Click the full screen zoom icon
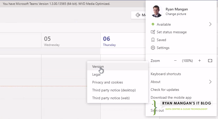Viewport: 218px width, 119px height. click(x=210, y=61)
